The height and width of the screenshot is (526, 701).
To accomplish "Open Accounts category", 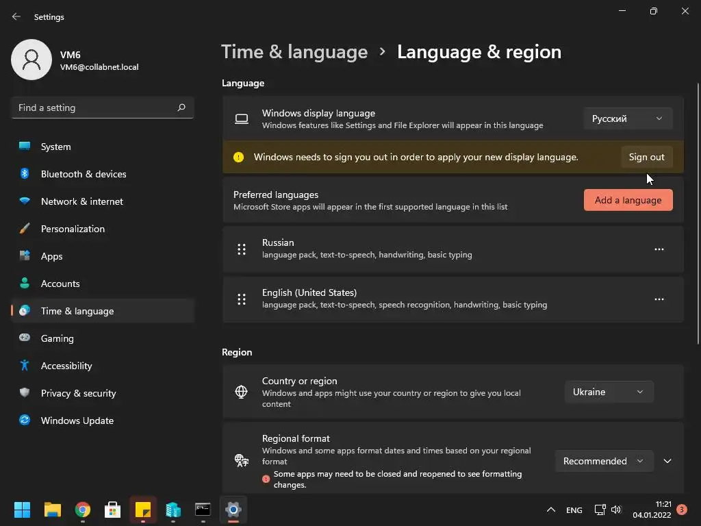I will pos(103,284).
